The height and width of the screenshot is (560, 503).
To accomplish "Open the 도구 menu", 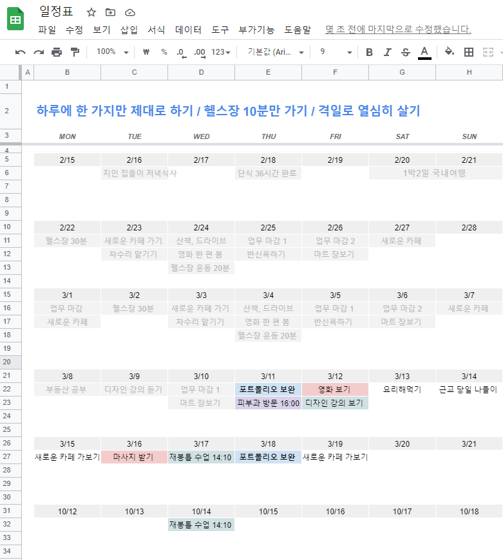I will (x=220, y=30).
